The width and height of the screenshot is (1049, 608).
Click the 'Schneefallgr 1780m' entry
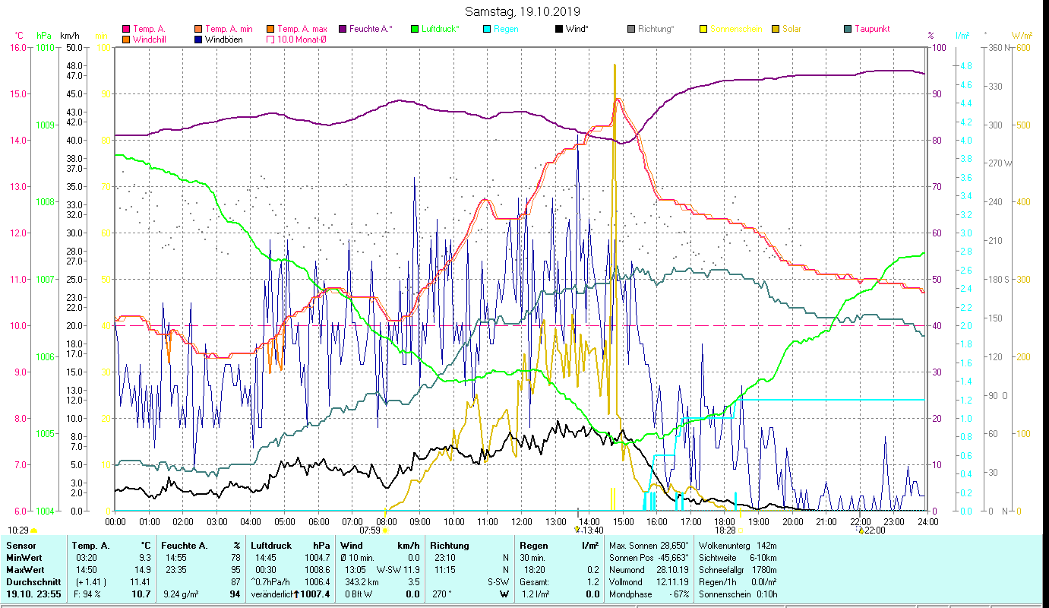pyautogui.click(x=738, y=570)
